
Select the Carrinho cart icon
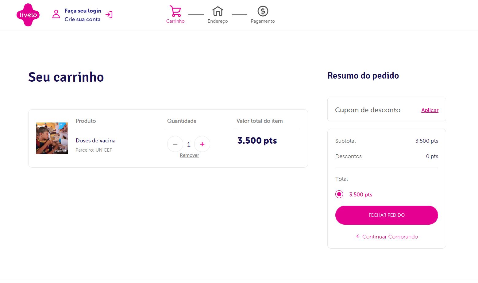point(175,11)
